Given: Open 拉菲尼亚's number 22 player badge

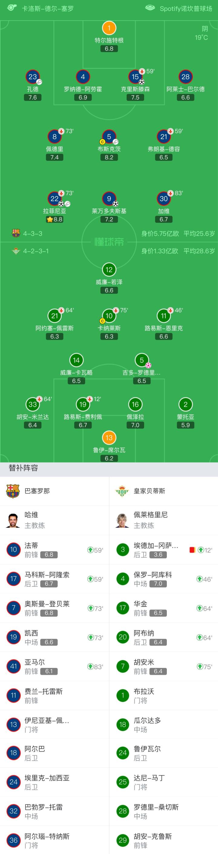Looking at the screenshot, I should tap(54, 198).
